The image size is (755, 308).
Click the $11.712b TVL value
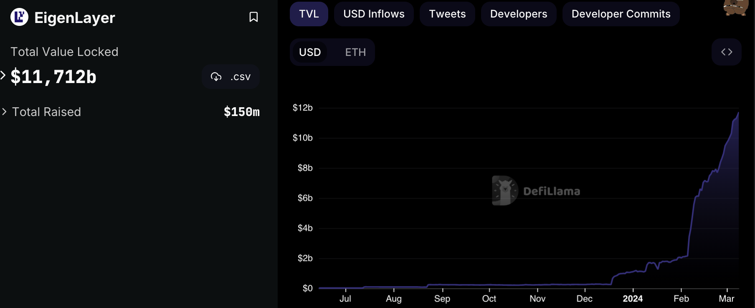pos(53,77)
